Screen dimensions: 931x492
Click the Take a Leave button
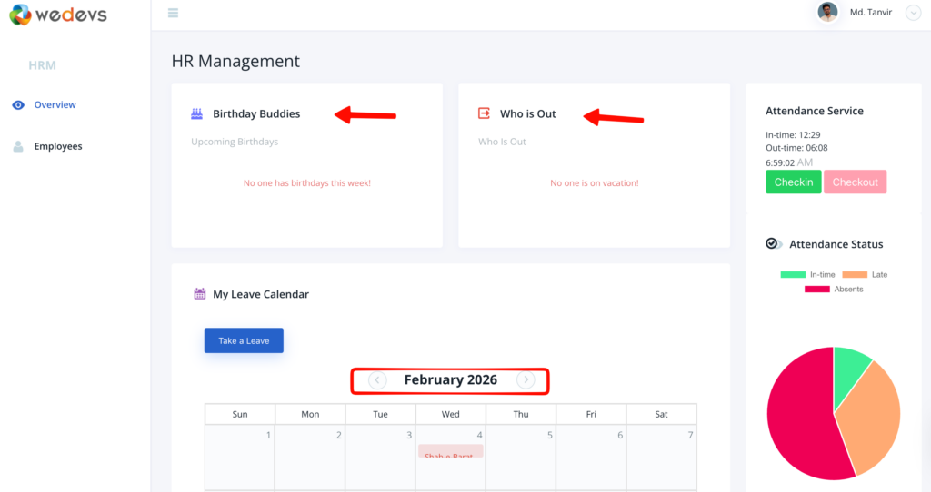(244, 340)
